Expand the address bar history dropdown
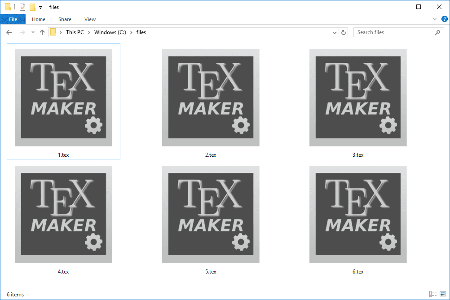450x300 pixels. [x=334, y=32]
